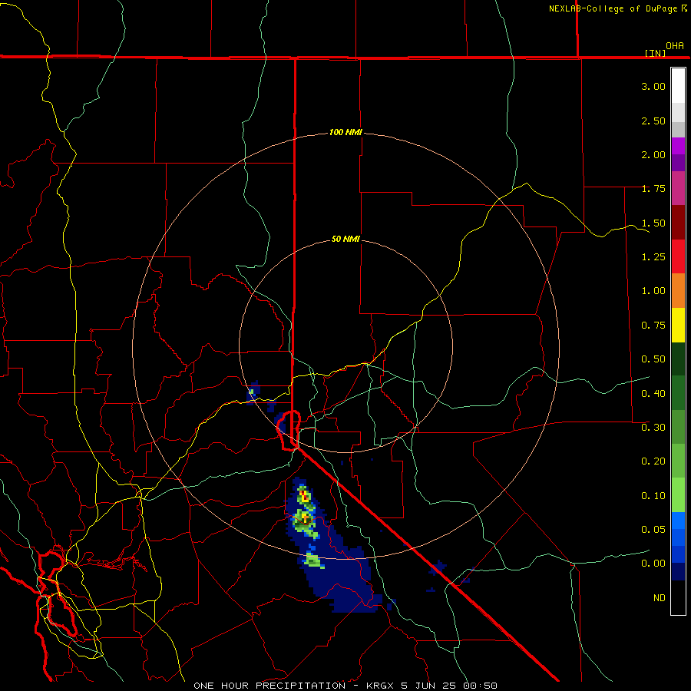Viewport: 691px width, 691px height.
Task: Click the "1.25" legend value
Action: [x=653, y=257]
